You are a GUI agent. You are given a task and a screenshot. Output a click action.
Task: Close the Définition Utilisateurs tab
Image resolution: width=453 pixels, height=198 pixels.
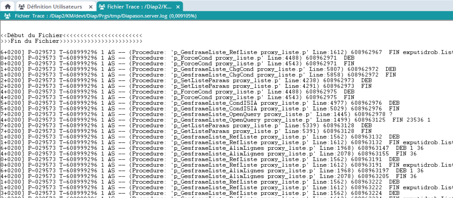pos(91,7)
